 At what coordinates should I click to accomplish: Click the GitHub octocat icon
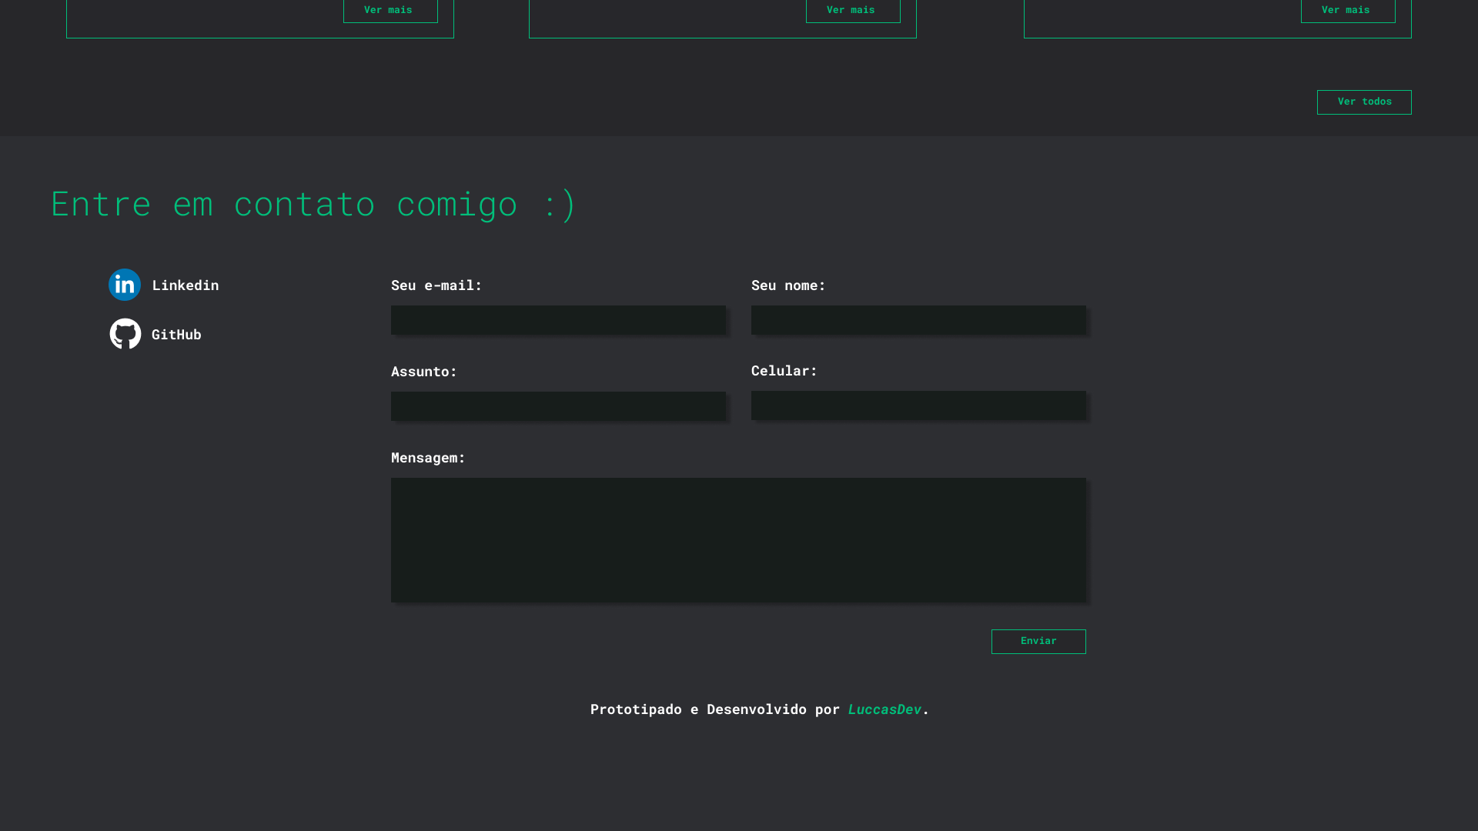click(125, 334)
